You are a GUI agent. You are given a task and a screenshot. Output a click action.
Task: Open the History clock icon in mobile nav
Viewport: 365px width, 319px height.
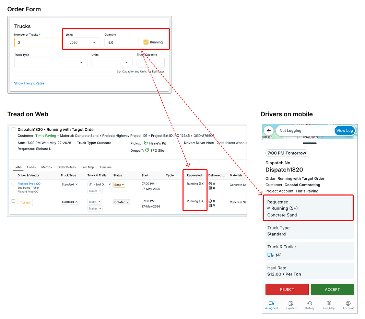(x=309, y=303)
